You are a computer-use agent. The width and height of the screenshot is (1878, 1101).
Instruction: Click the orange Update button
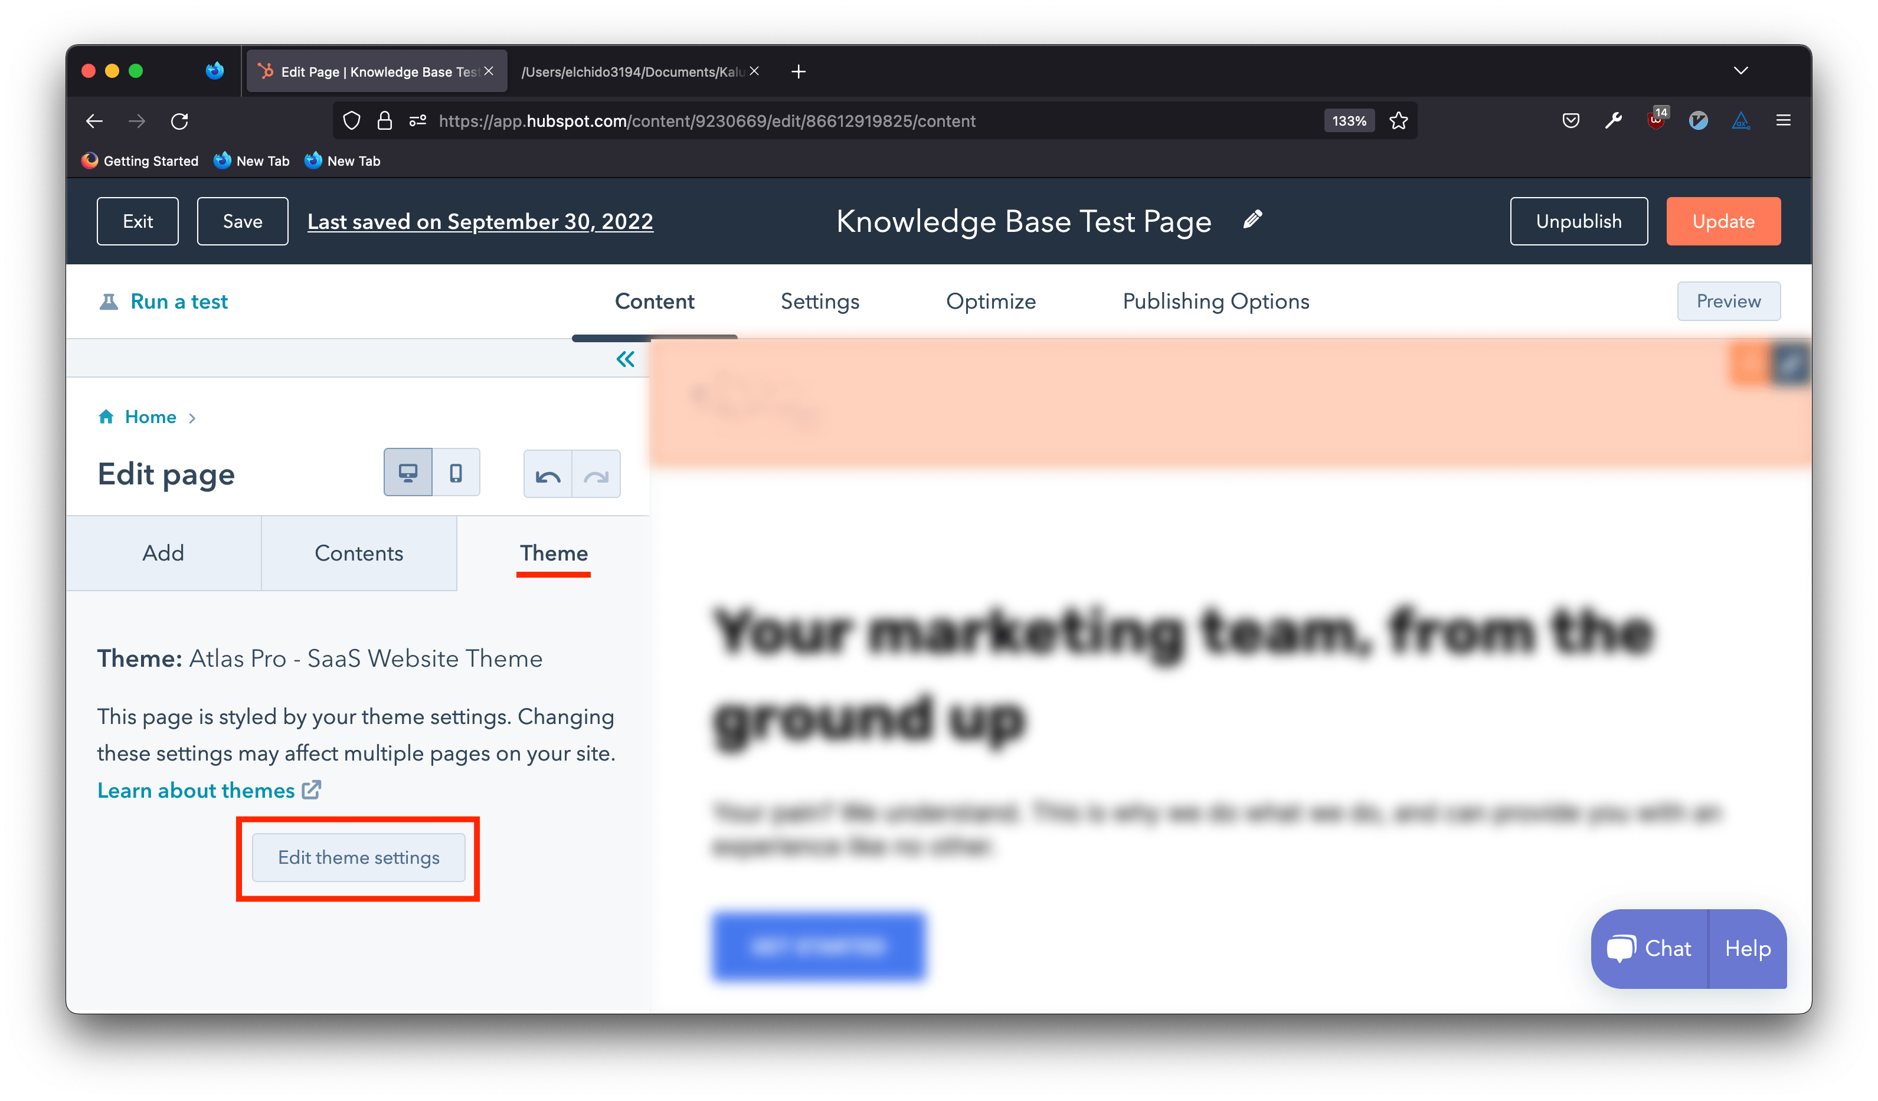[x=1723, y=221]
